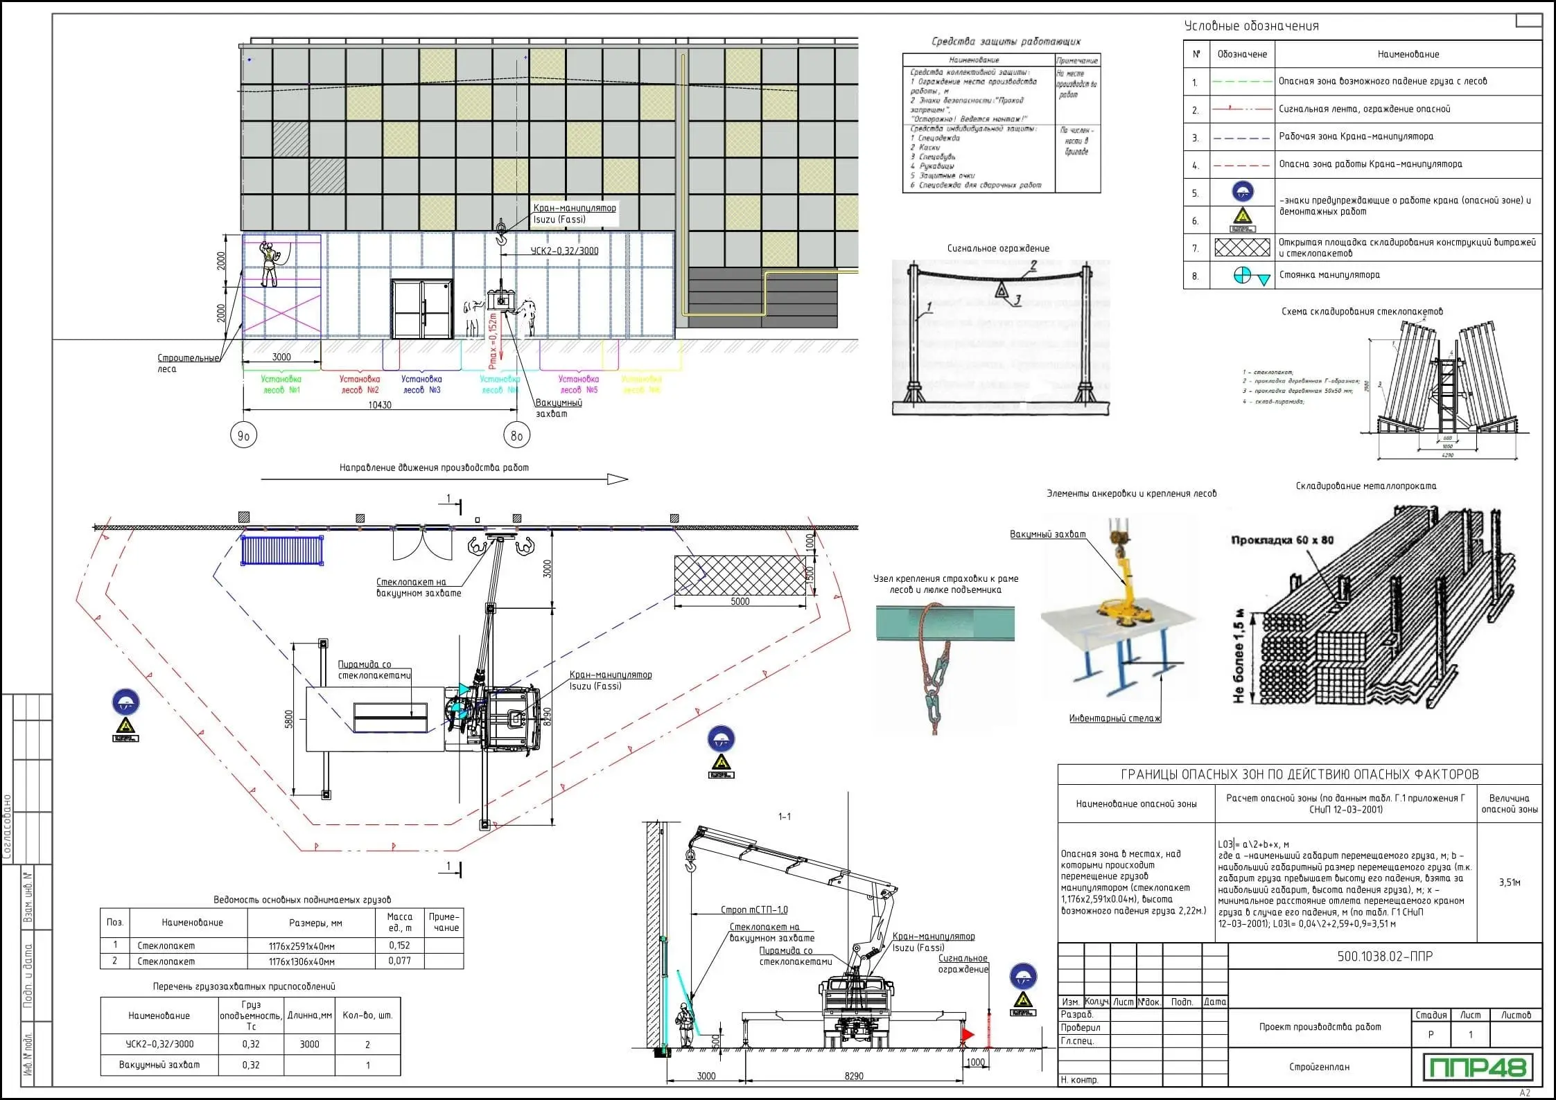Image resolution: width=1556 pixels, height=1100 pixels.
Task: Click the work direction arrow head
Action: coord(618,479)
